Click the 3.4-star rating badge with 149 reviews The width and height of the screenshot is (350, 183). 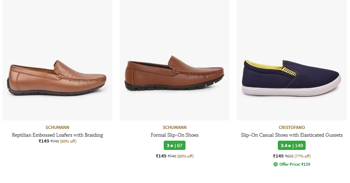tap(292, 146)
